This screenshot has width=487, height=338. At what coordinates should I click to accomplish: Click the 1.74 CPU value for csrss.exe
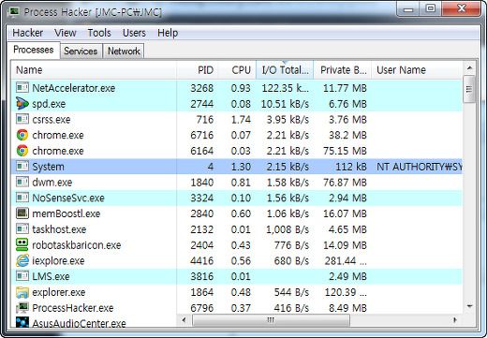[x=241, y=119]
